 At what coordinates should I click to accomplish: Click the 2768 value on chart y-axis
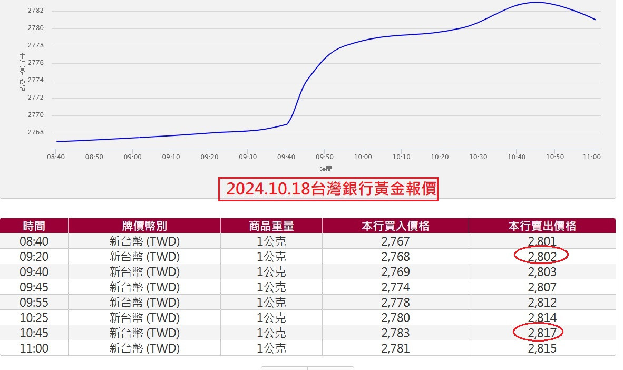(36, 132)
